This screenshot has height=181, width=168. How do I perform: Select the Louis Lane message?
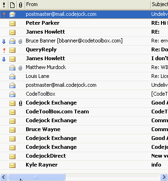pos(84,77)
